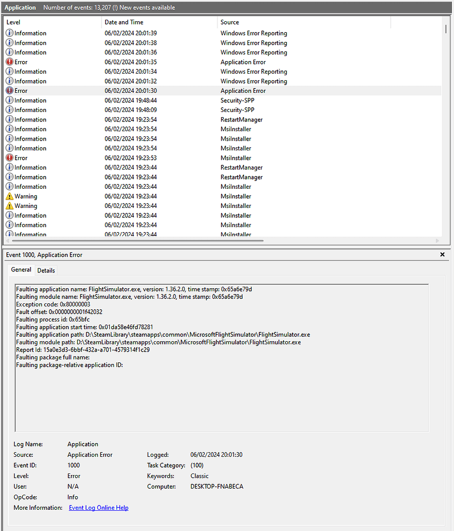Image resolution: width=454 pixels, height=531 pixels.
Task: Switch to the Details tab
Action: pos(46,270)
